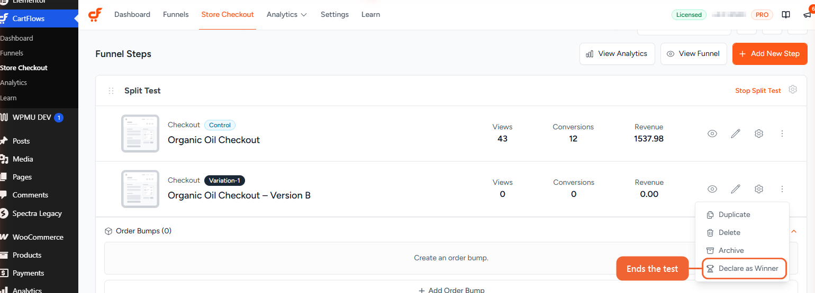Preview Organic Oil Checkout Version B step
Image resolution: width=815 pixels, height=293 pixels.
point(712,189)
